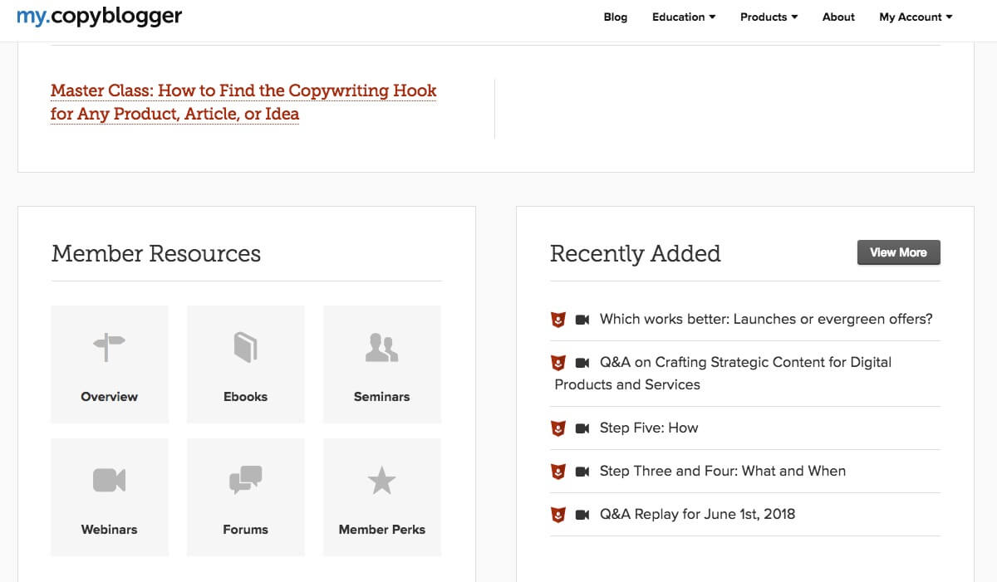Open Q&A on Crafting Strategic Content link
This screenshot has width=997, height=582.
coord(723,373)
